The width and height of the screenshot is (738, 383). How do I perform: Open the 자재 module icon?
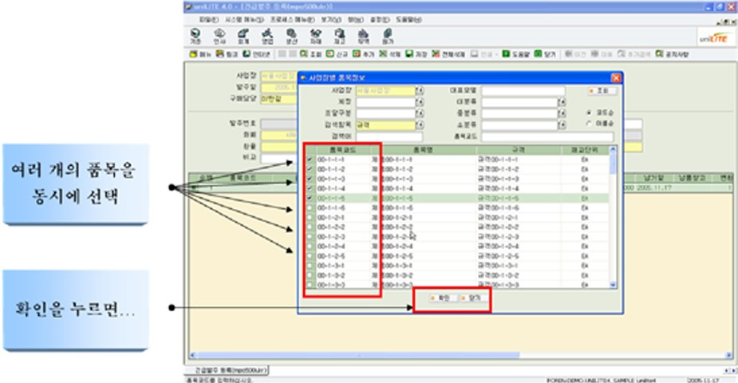pos(315,36)
